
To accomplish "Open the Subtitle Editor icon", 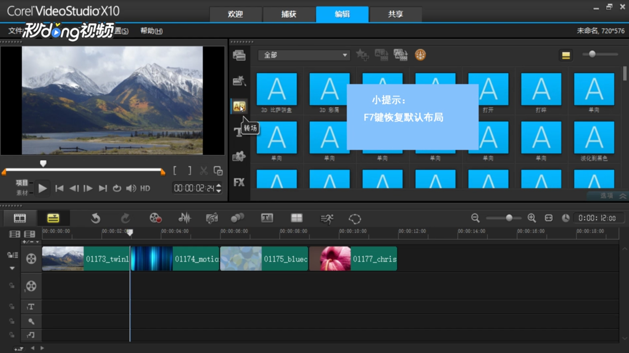I will (x=267, y=218).
